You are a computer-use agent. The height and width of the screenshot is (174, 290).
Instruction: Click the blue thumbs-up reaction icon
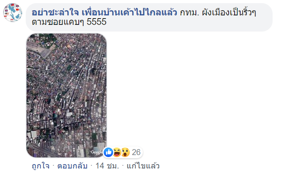(108, 152)
